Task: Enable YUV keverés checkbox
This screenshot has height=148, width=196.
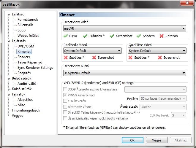Action: (65, 101)
